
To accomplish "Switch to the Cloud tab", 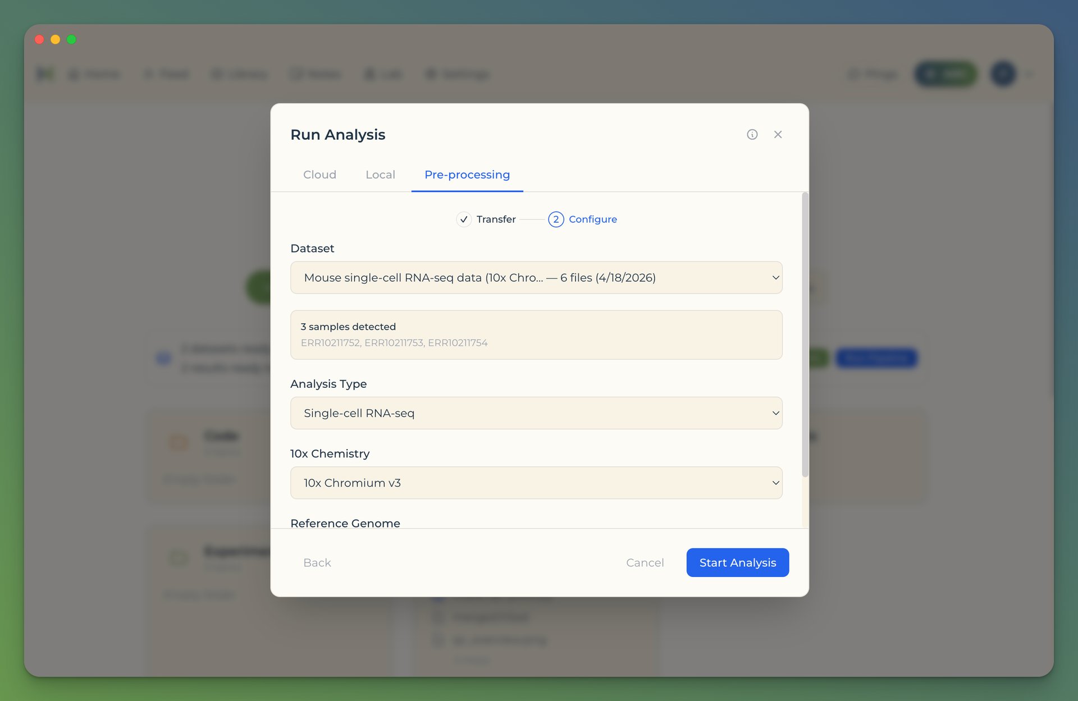I will (319, 175).
